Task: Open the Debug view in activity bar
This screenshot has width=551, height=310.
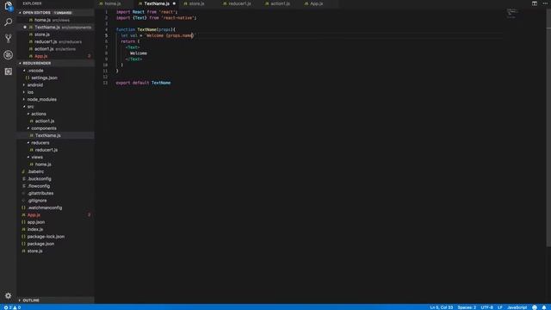Action: pos(8,55)
